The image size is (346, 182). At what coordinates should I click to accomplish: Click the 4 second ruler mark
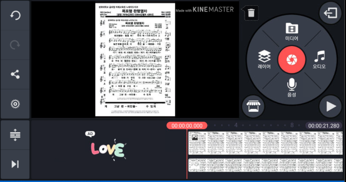click(x=236, y=125)
